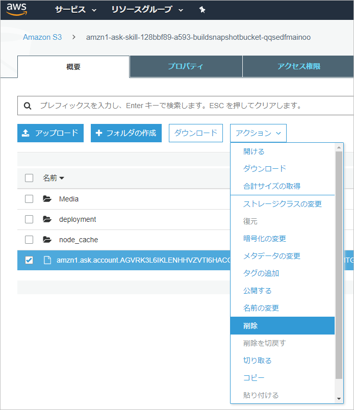354x410 pixels.
Task: Open the リソースグループ dropdown menu
Action: coord(147,10)
